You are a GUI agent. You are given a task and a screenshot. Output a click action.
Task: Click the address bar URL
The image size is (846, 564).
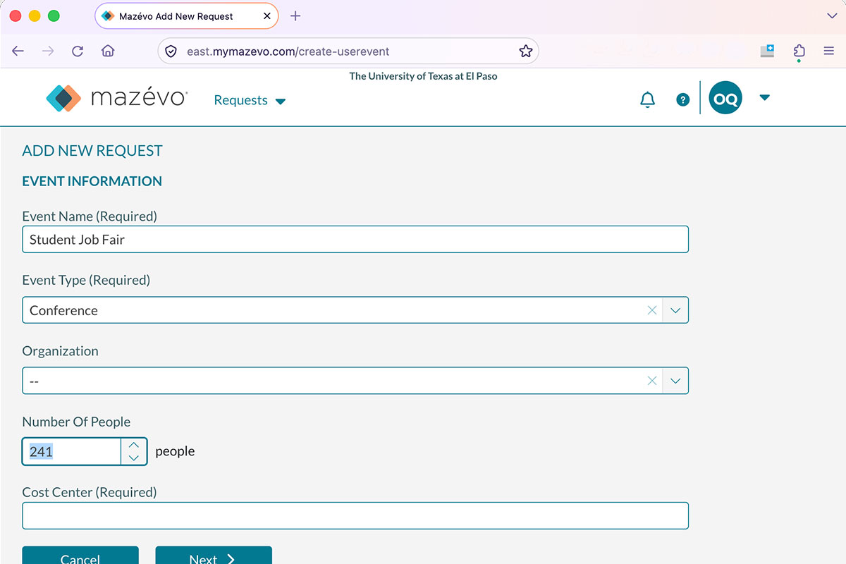pyautogui.click(x=288, y=51)
